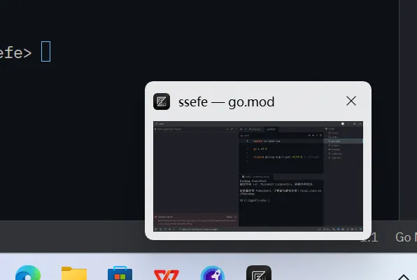Click the terminal prompt text "efe>"
The width and height of the screenshot is (417, 280).
click(15, 52)
